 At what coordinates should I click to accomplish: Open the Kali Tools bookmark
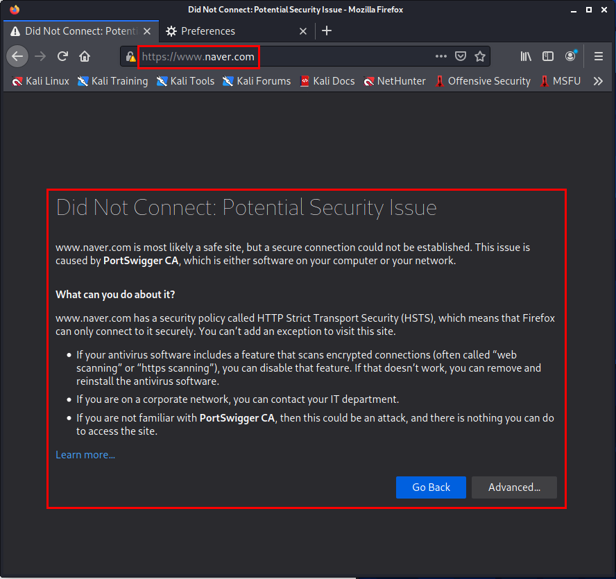(x=185, y=81)
